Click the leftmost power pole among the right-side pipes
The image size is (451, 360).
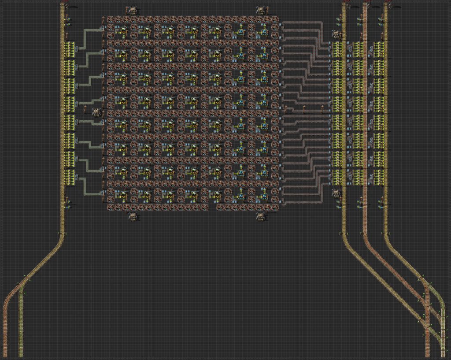285,109
